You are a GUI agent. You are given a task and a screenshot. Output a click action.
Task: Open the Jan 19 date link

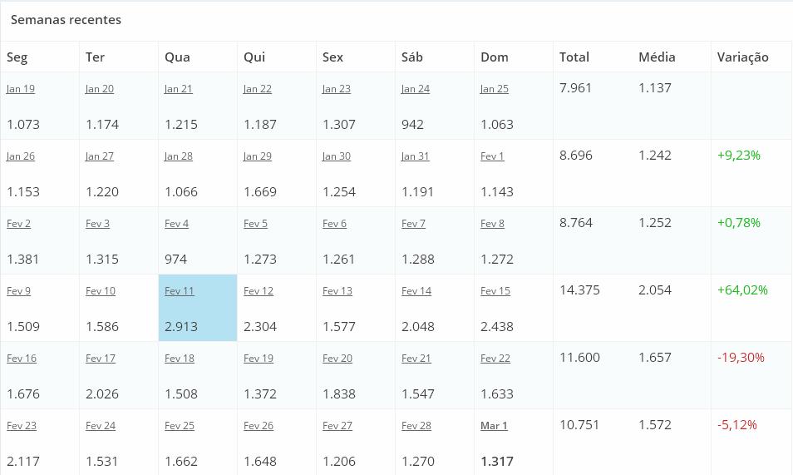pos(21,89)
